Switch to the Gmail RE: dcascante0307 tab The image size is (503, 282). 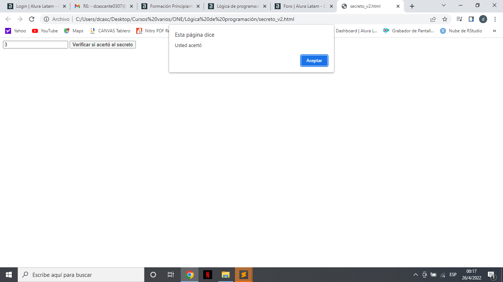point(104,6)
